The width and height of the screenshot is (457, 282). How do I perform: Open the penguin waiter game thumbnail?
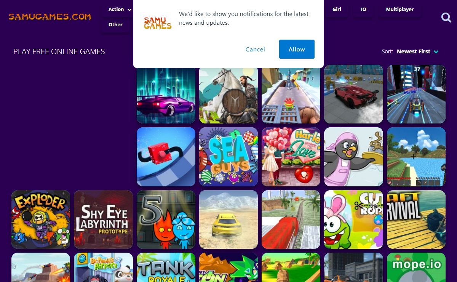pyautogui.click(x=353, y=157)
